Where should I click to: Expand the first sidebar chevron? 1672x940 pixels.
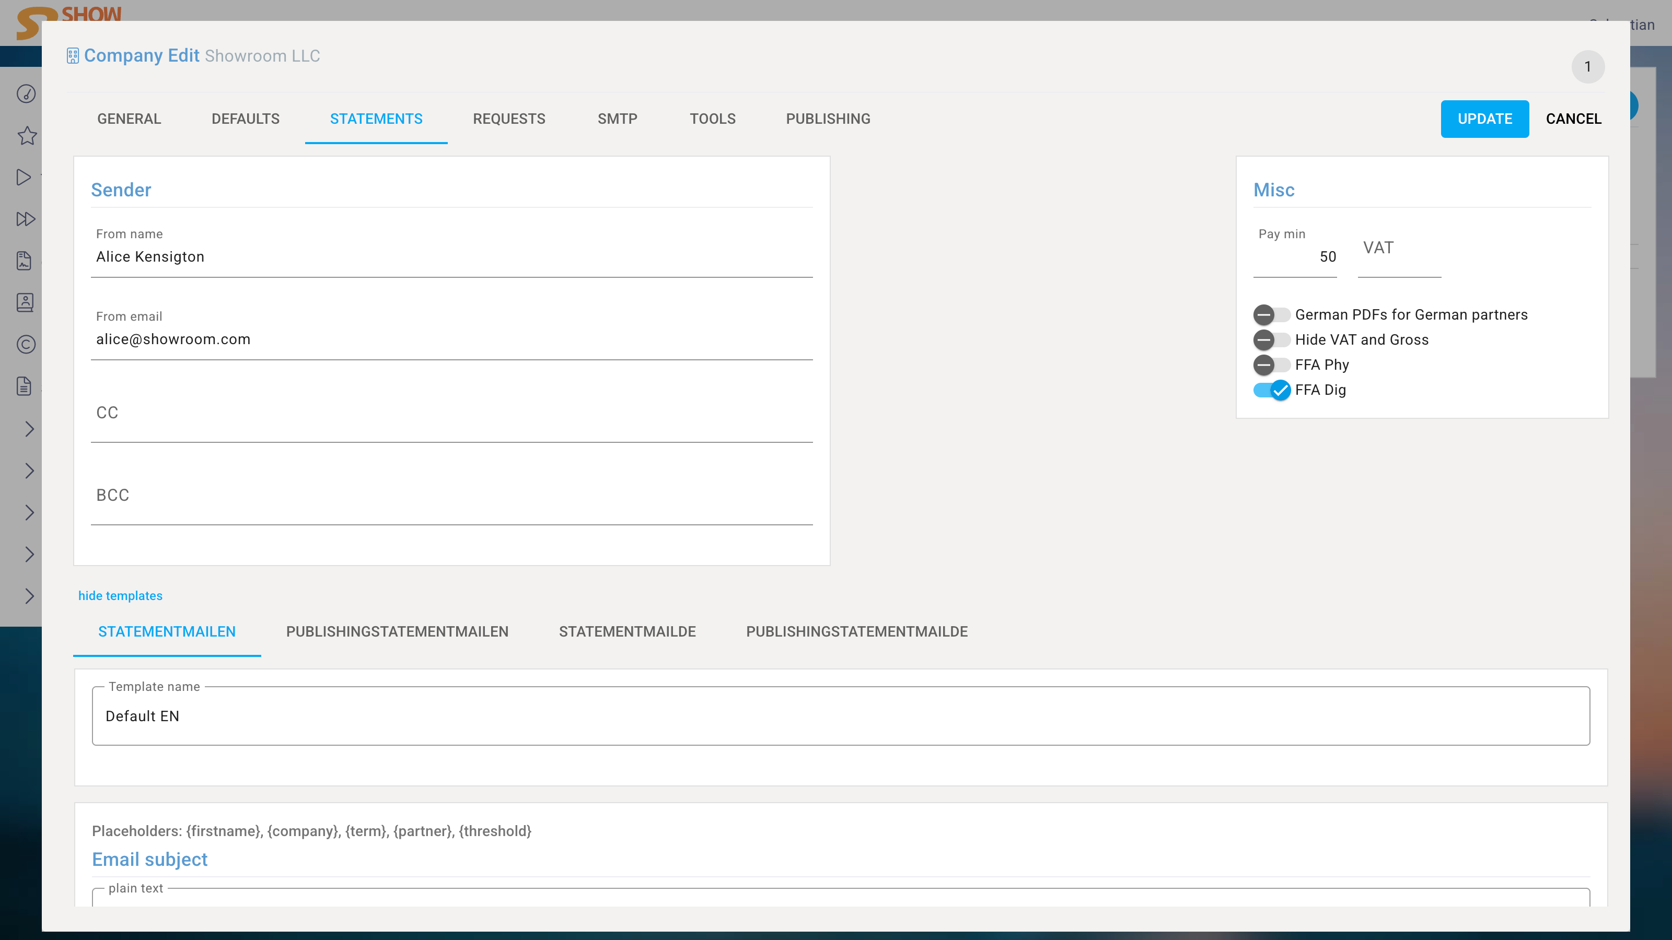click(29, 429)
